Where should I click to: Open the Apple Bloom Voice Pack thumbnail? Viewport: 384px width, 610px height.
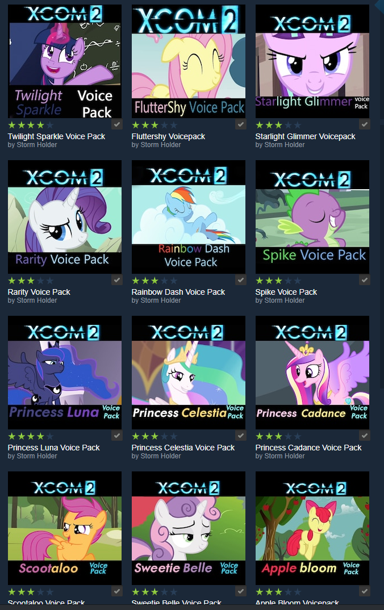tap(312, 528)
